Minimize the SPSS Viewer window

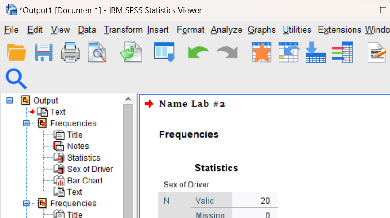352,10
